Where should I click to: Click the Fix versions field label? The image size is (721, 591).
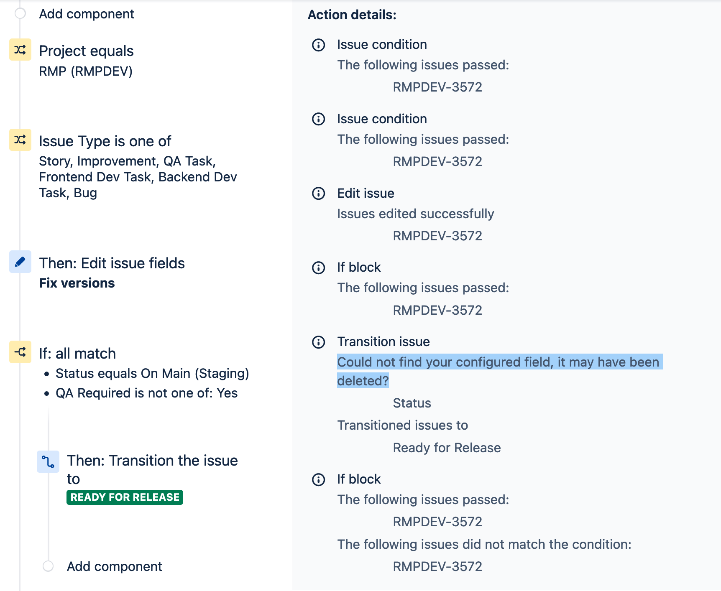pos(77,283)
